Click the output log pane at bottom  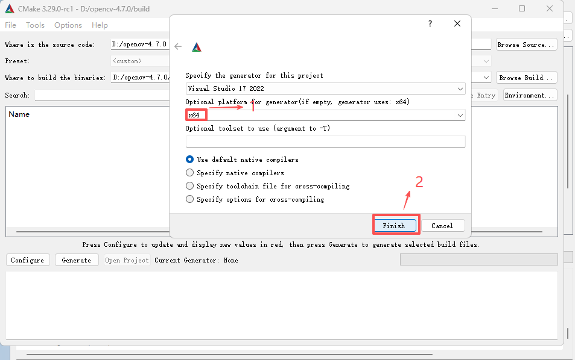click(282, 305)
